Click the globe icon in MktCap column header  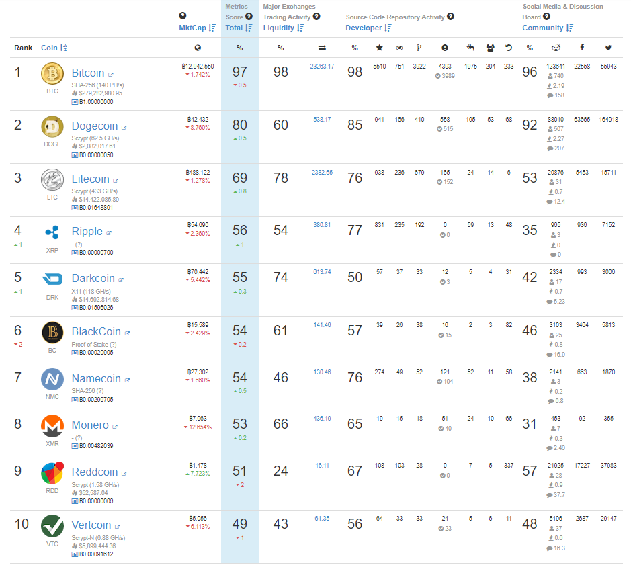point(198,48)
